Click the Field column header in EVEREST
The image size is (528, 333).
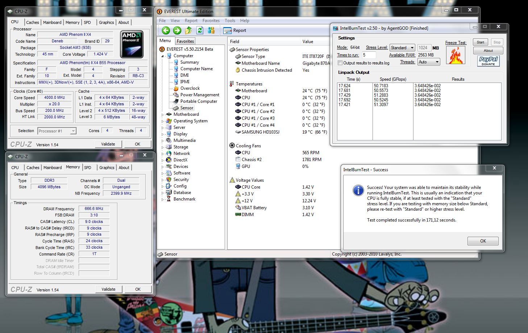coord(264,42)
